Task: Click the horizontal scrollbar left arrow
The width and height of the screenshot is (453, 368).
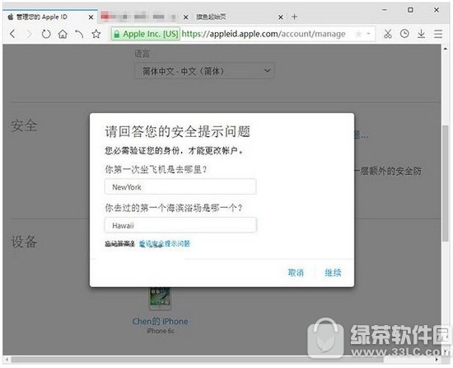Action: point(7,359)
